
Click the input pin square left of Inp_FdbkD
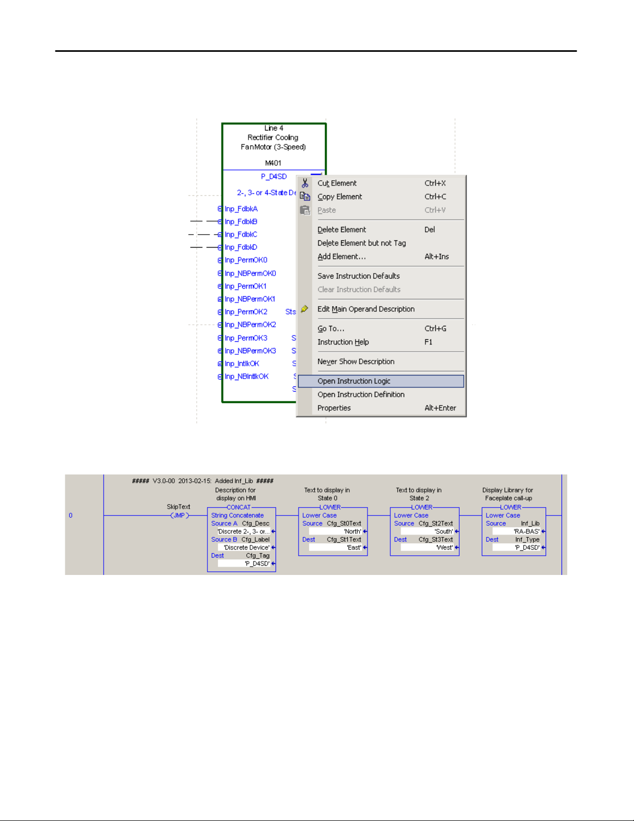pyautogui.click(x=220, y=248)
